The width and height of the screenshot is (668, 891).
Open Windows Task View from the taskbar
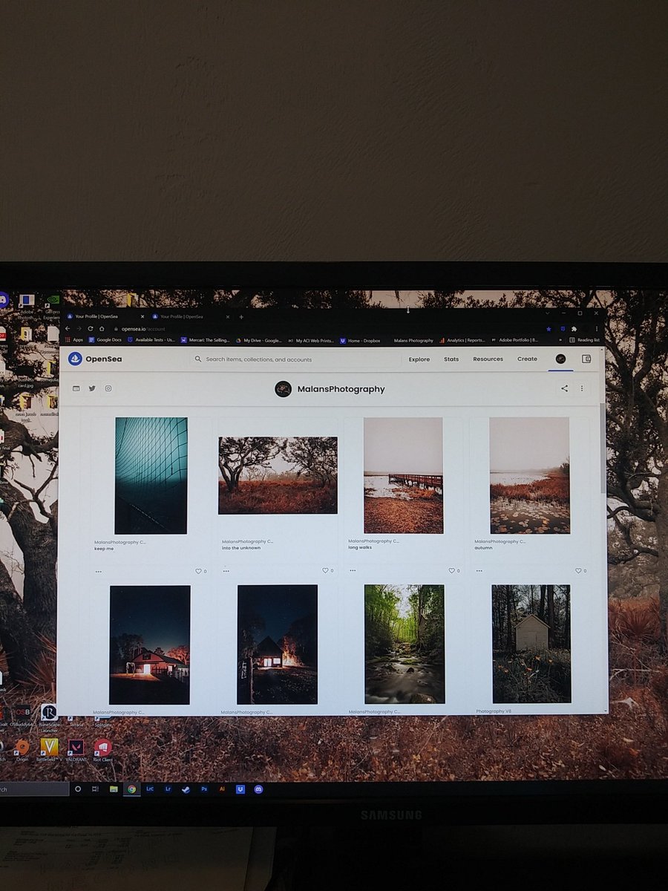(95, 789)
